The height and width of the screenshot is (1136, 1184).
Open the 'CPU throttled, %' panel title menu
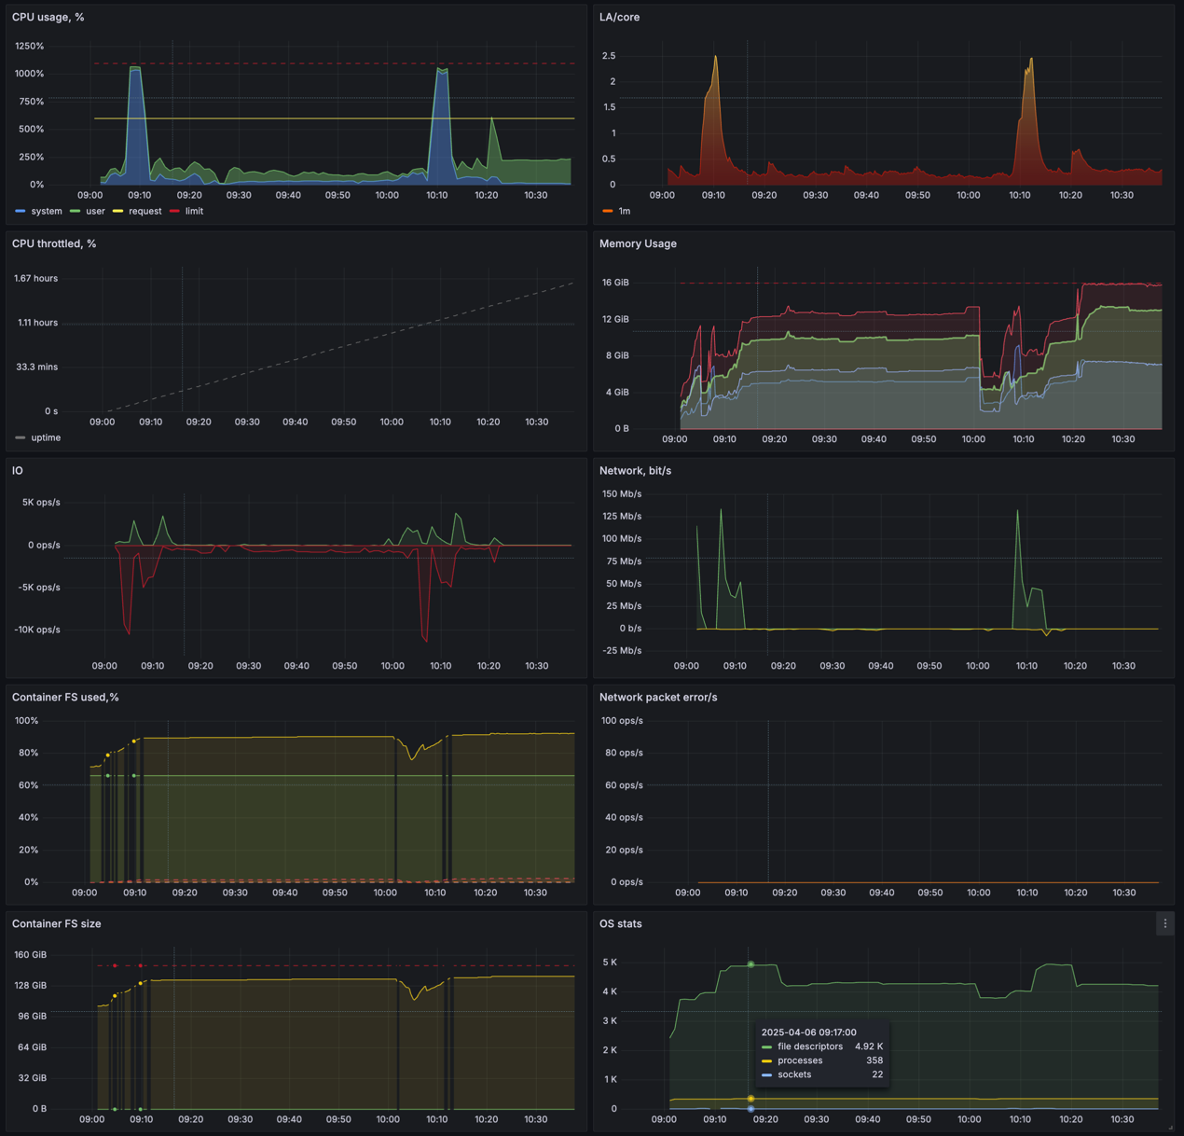[54, 243]
